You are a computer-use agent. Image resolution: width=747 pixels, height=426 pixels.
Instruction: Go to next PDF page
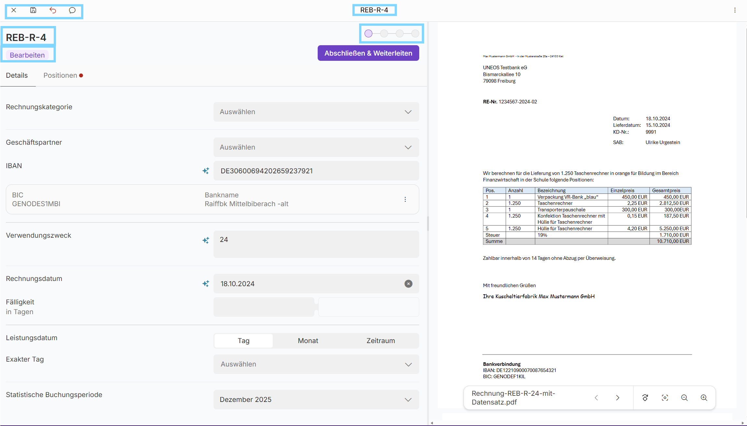tap(618, 398)
